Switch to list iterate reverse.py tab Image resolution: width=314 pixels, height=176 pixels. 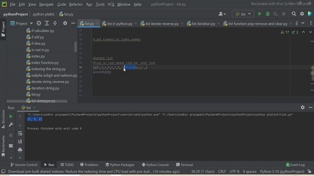162,24
